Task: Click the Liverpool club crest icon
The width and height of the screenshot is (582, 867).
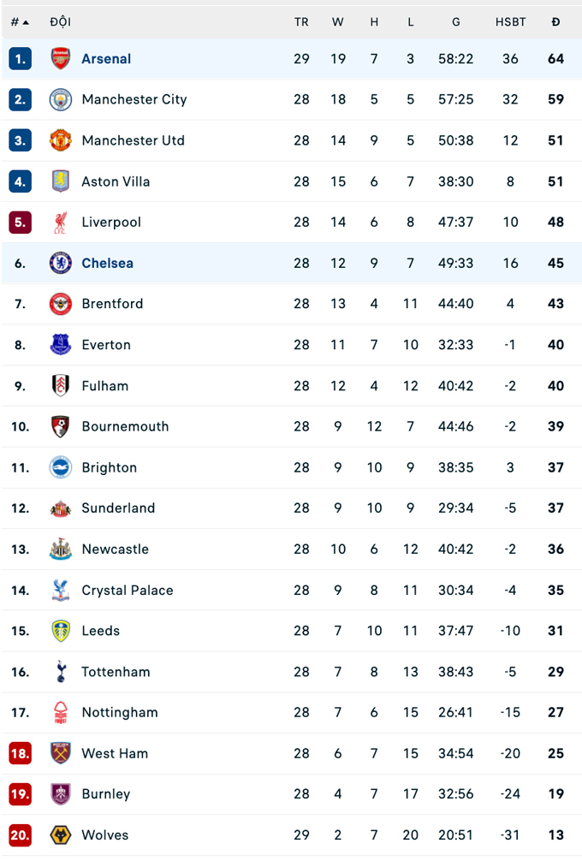Action: pos(61,223)
